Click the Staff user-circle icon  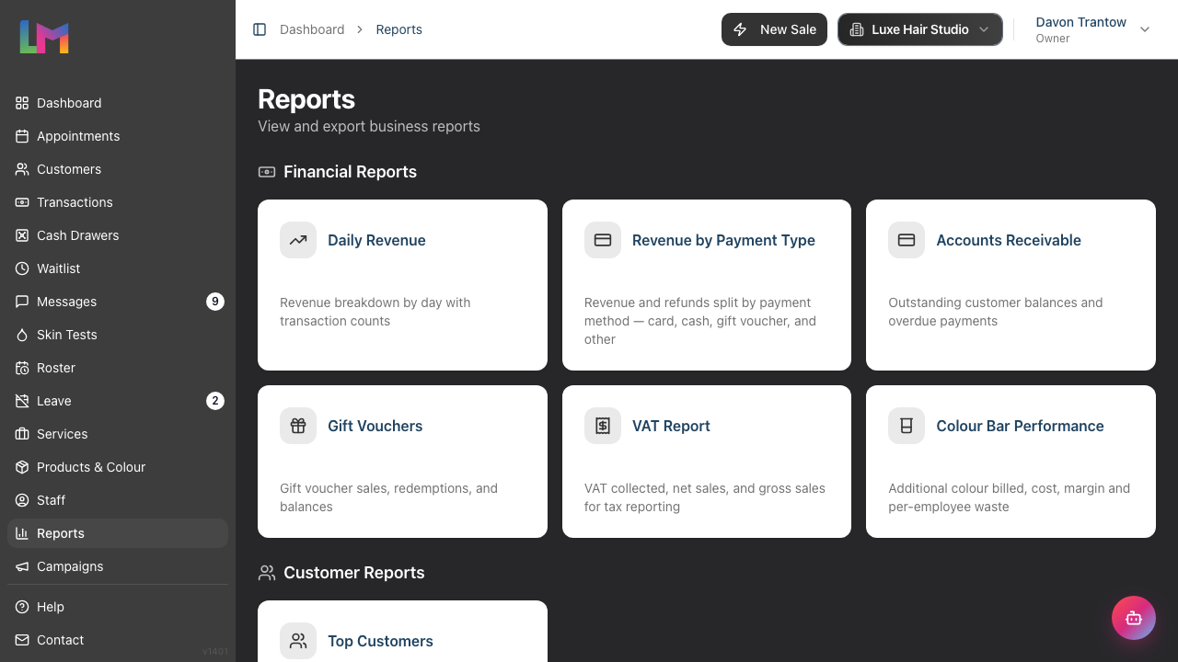(x=22, y=500)
